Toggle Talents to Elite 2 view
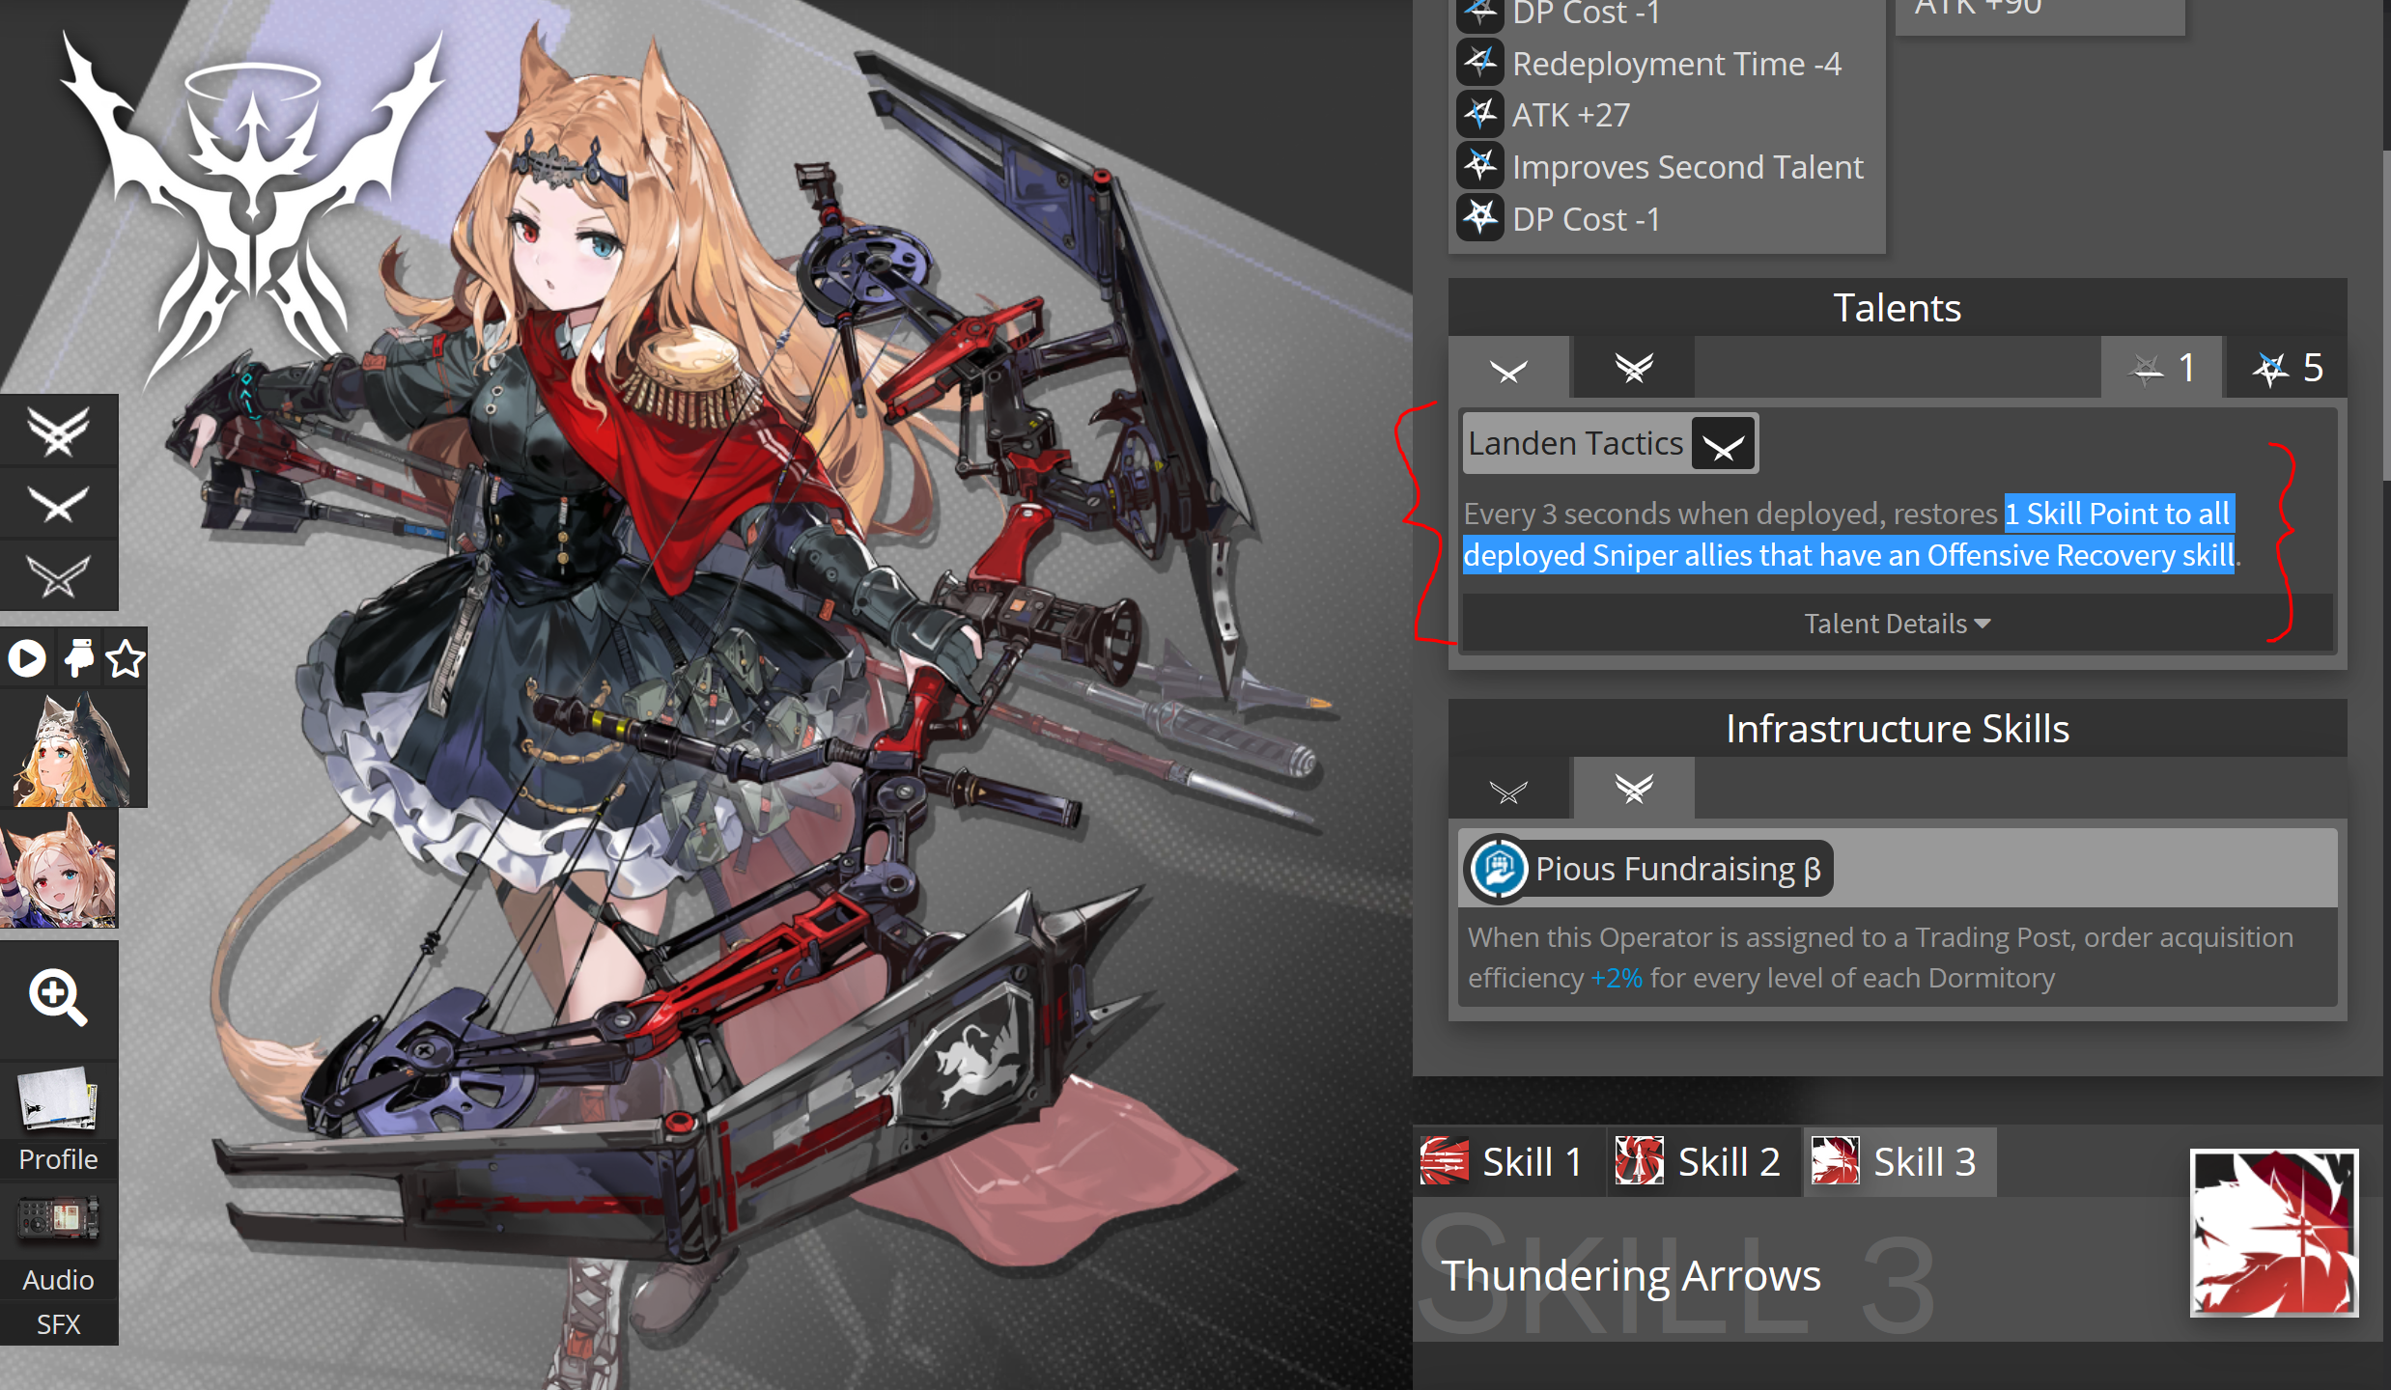 [1633, 368]
